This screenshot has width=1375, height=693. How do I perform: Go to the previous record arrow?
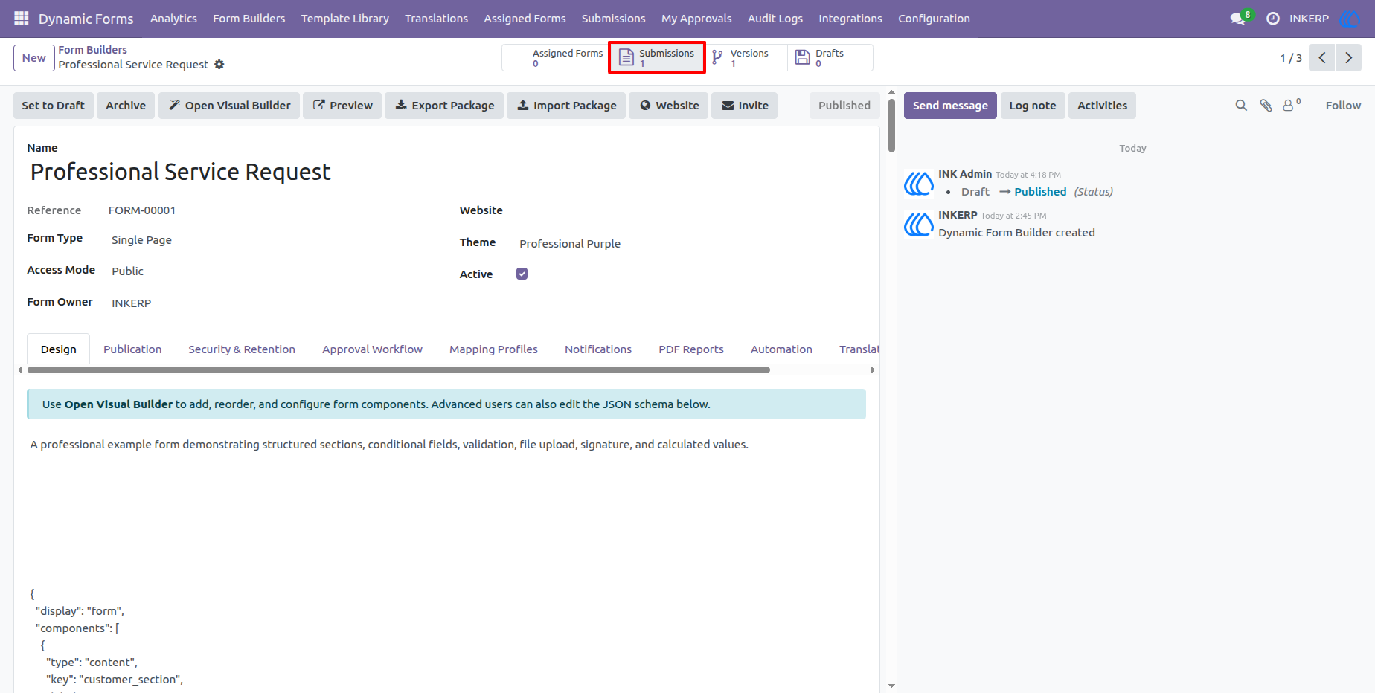click(x=1322, y=58)
